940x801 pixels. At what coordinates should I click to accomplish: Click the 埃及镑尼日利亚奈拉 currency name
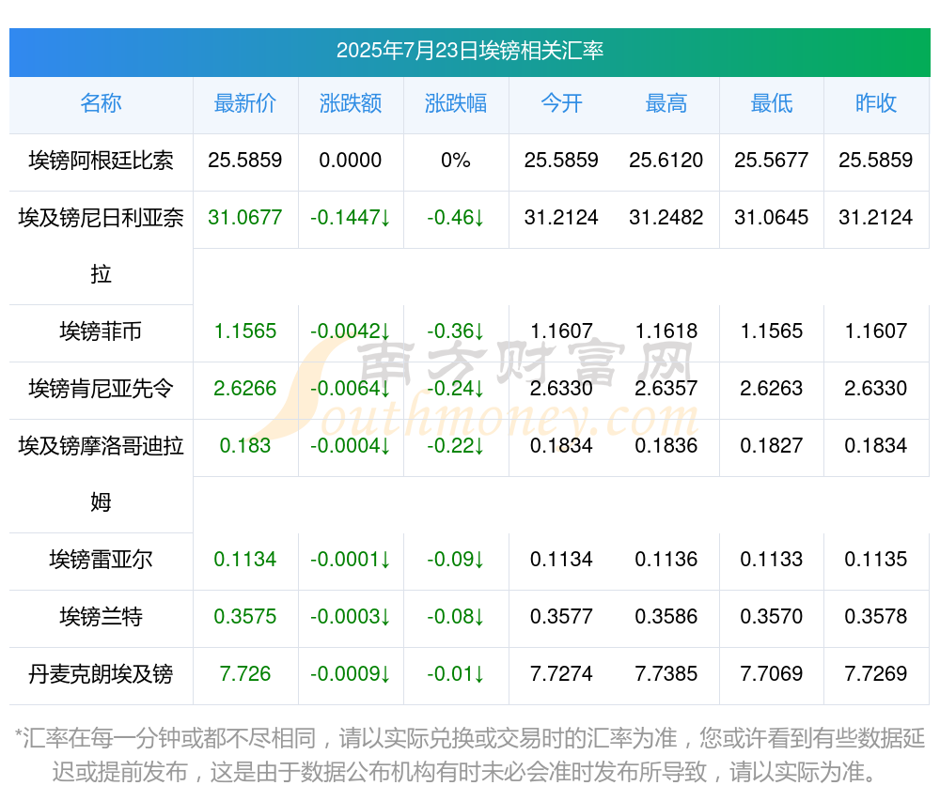[x=101, y=246]
